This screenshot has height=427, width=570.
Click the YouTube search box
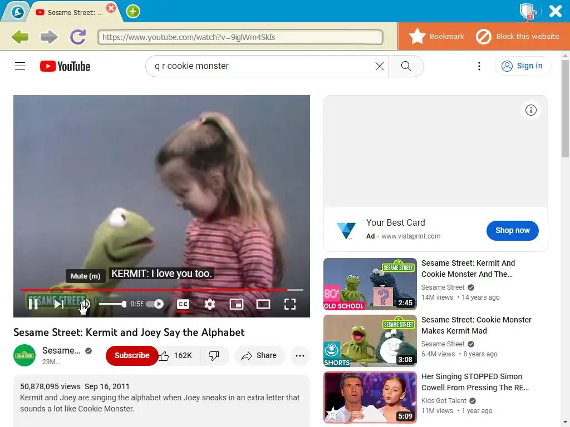(x=262, y=66)
